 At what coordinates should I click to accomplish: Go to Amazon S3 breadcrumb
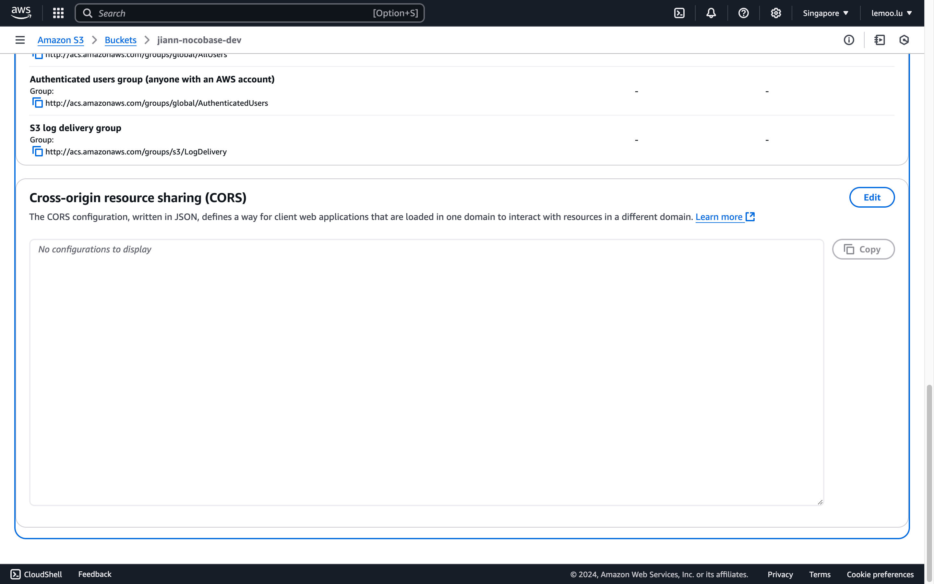[61, 40]
